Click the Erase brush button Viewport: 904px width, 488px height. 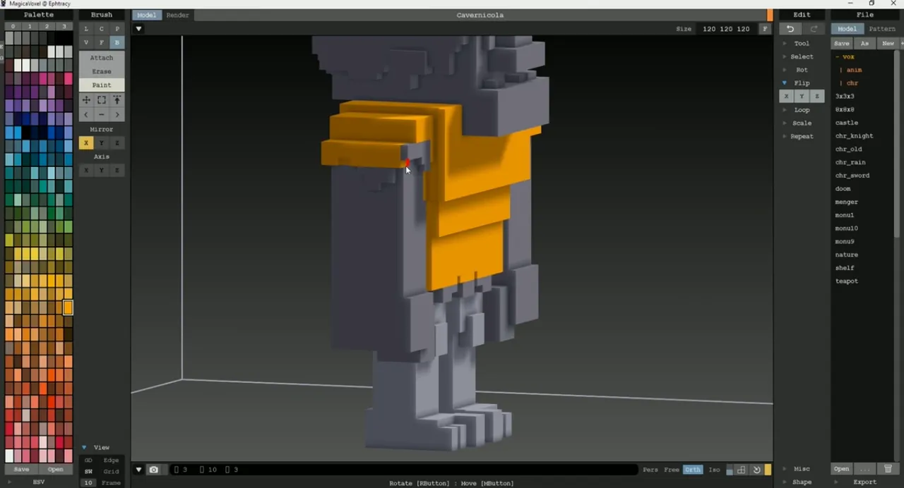pos(102,71)
